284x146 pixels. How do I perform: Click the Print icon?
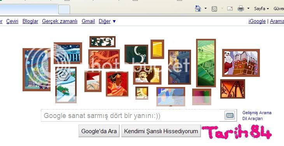tap(240, 9)
